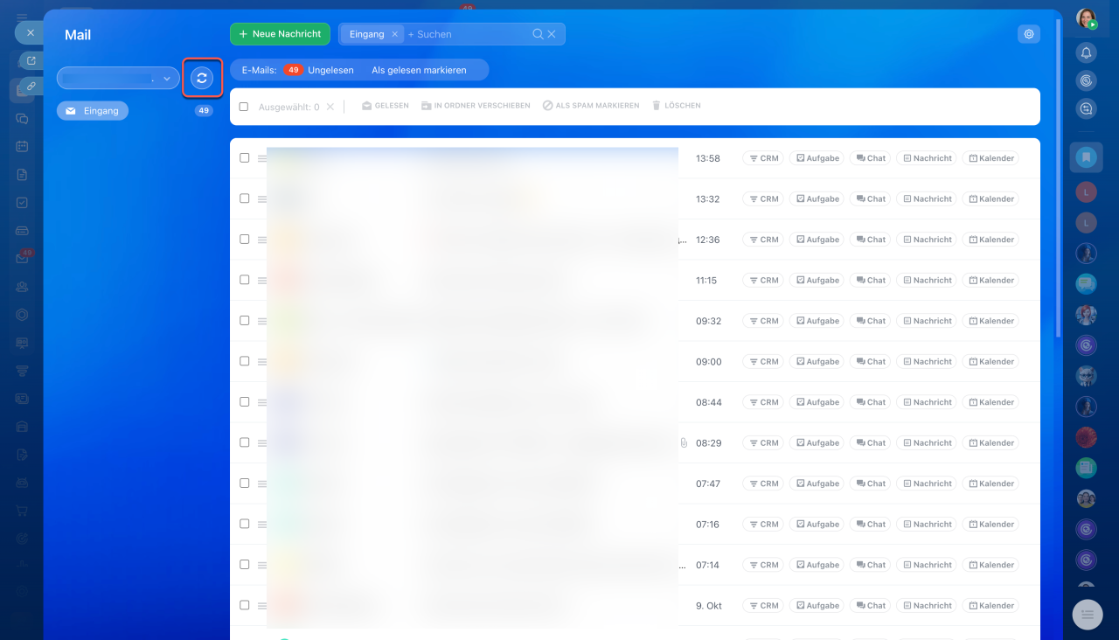Tick the select-all emails checkbox
The width and height of the screenshot is (1119, 640).
pos(244,107)
